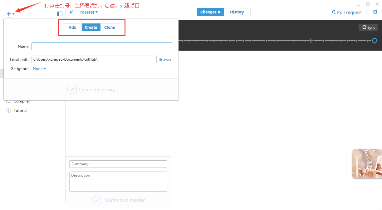Open the settings gear
Image resolution: width=382 pixels, height=210 pixels.
point(375,12)
